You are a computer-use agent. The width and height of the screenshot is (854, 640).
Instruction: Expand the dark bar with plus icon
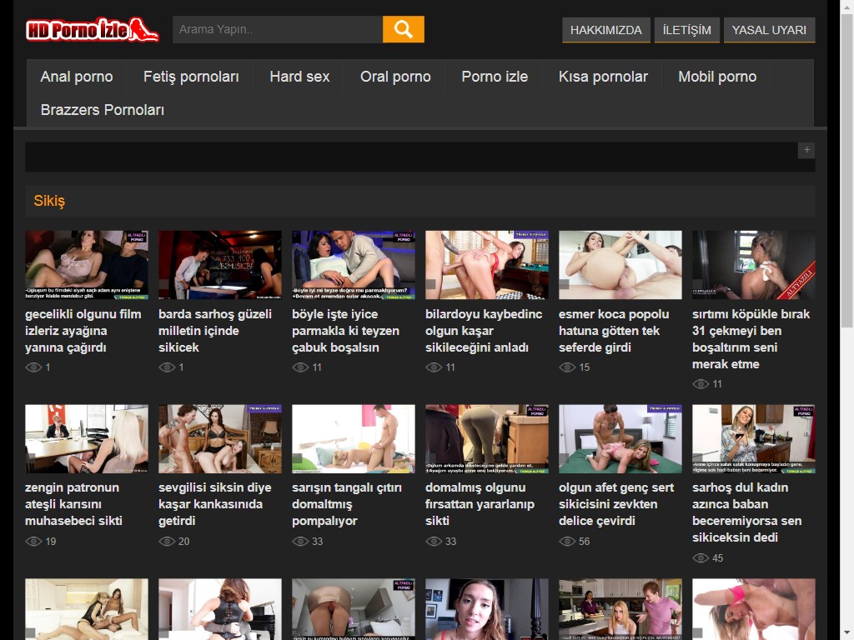coord(806,150)
